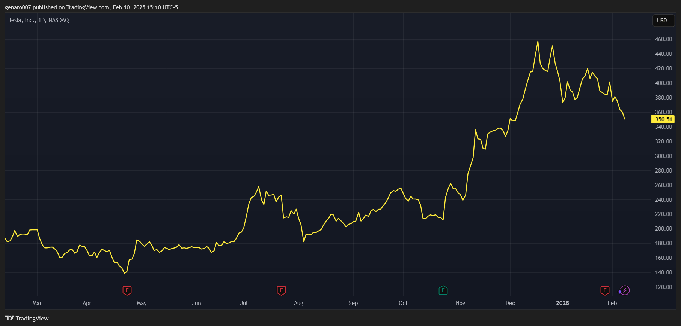This screenshot has width=681, height=326.
Task: Click the 200.00 price axis label
Action: pyautogui.click(x=663, y=229)
